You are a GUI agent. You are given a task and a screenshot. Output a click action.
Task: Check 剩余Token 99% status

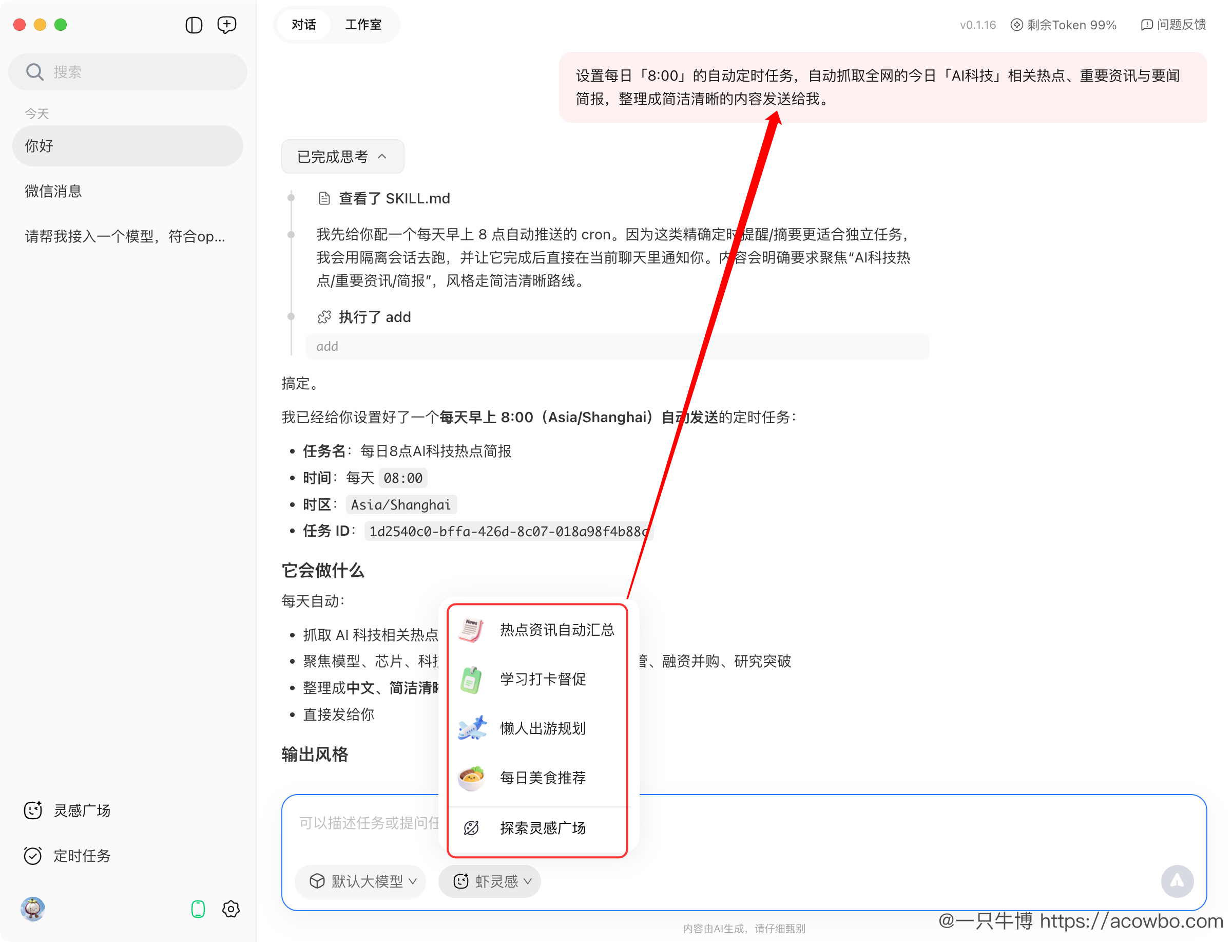click(x=1063, y=25)
